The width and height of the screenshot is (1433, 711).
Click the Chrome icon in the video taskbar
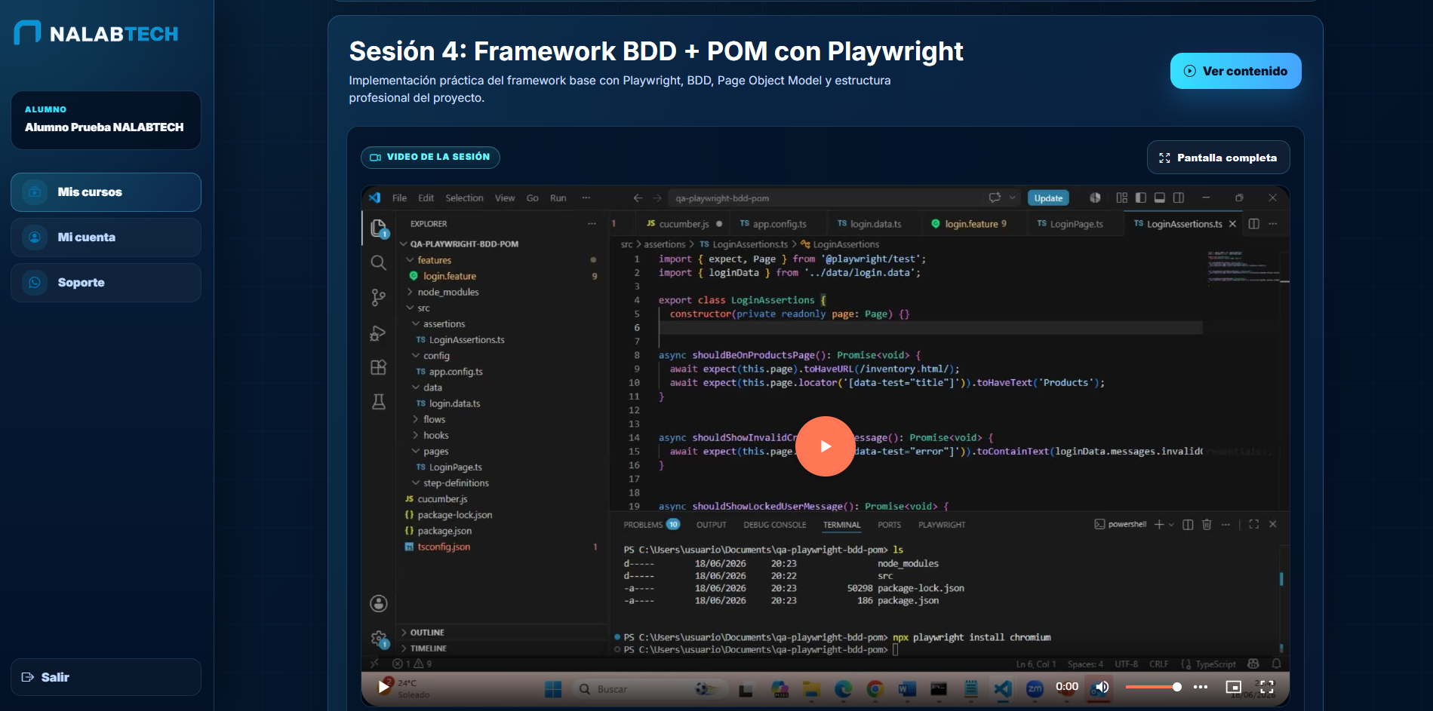[875, 688]
